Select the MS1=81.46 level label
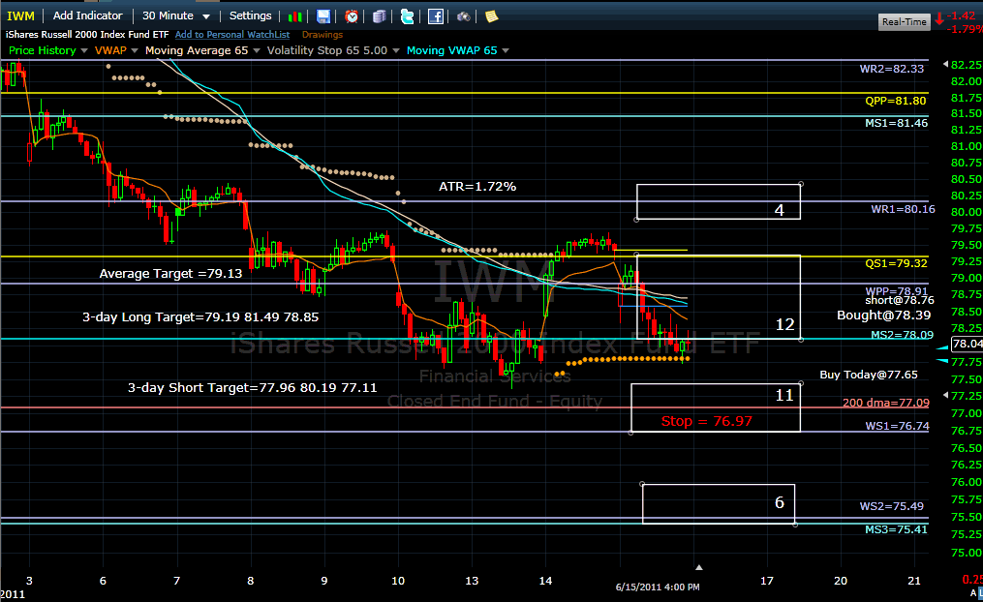 pyautogui.click(x=896, y=124)
